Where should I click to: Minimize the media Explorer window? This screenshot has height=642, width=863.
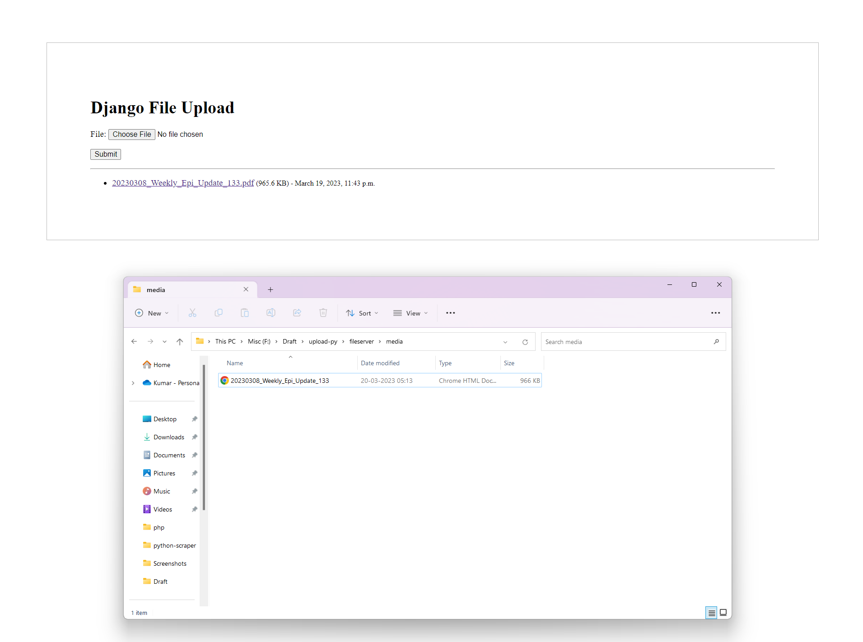pyautogui.click(x=670, y=284)
